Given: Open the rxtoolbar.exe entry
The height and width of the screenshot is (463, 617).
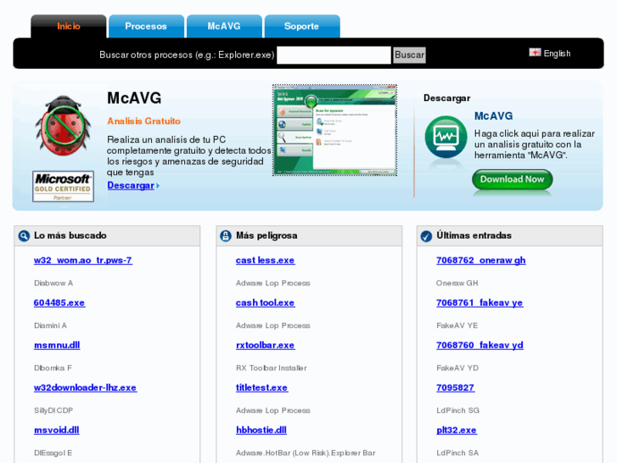Looking at the screenshot, I should [x=265, y=345].
